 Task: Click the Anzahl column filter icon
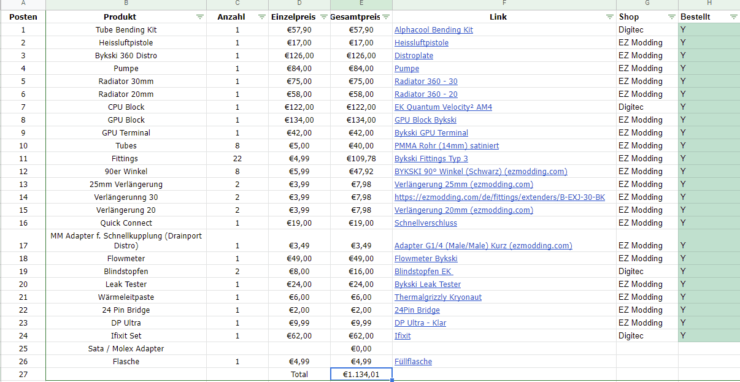(262, 17)
